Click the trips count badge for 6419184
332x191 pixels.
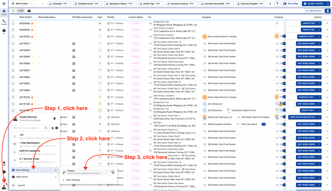click(100, 104)
